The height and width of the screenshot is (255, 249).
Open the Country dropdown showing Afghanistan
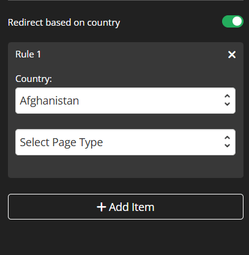tap(125, 100)
